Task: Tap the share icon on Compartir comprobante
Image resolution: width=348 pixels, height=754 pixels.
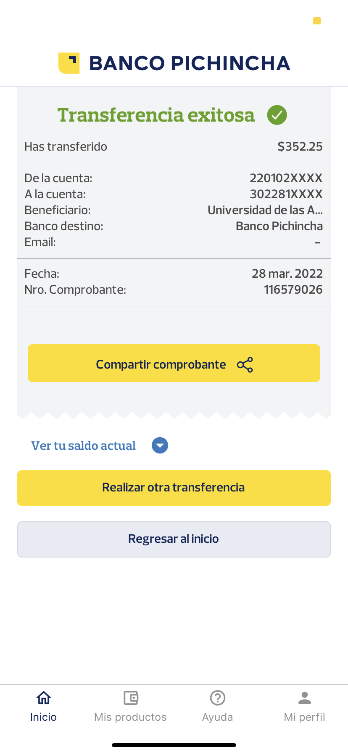Action: tap(245, 364)
